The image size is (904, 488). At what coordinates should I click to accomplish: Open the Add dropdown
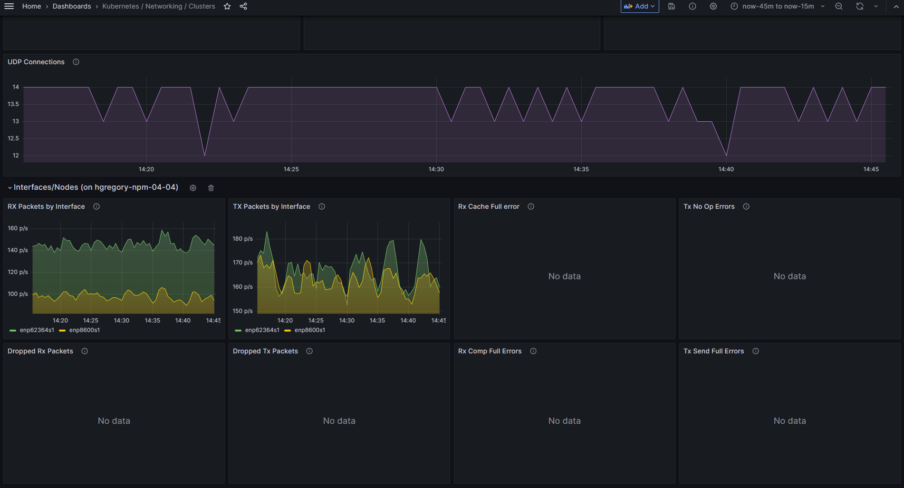[x=640, y=6]
